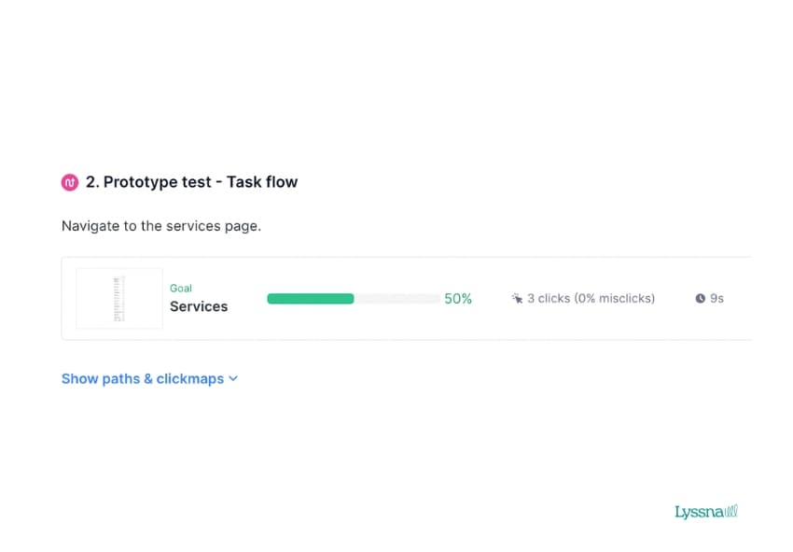Click the number "2." before the heading

pyautogui.click(x=92, y=182)
